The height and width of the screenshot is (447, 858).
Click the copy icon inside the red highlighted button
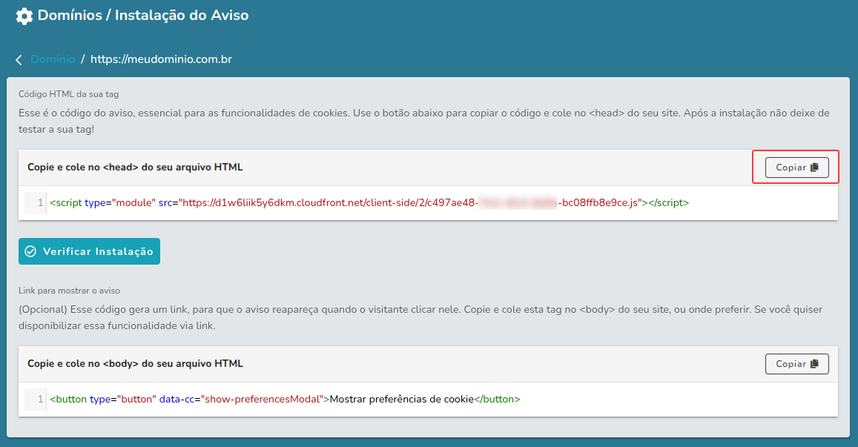pyautogui.click(x=813, y=167)
